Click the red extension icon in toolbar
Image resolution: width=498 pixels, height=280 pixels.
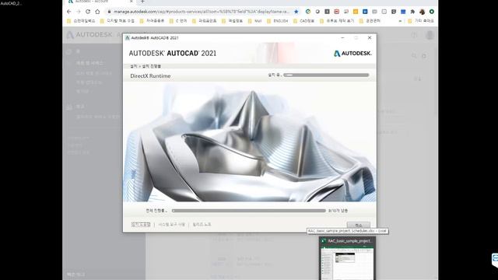336,12
